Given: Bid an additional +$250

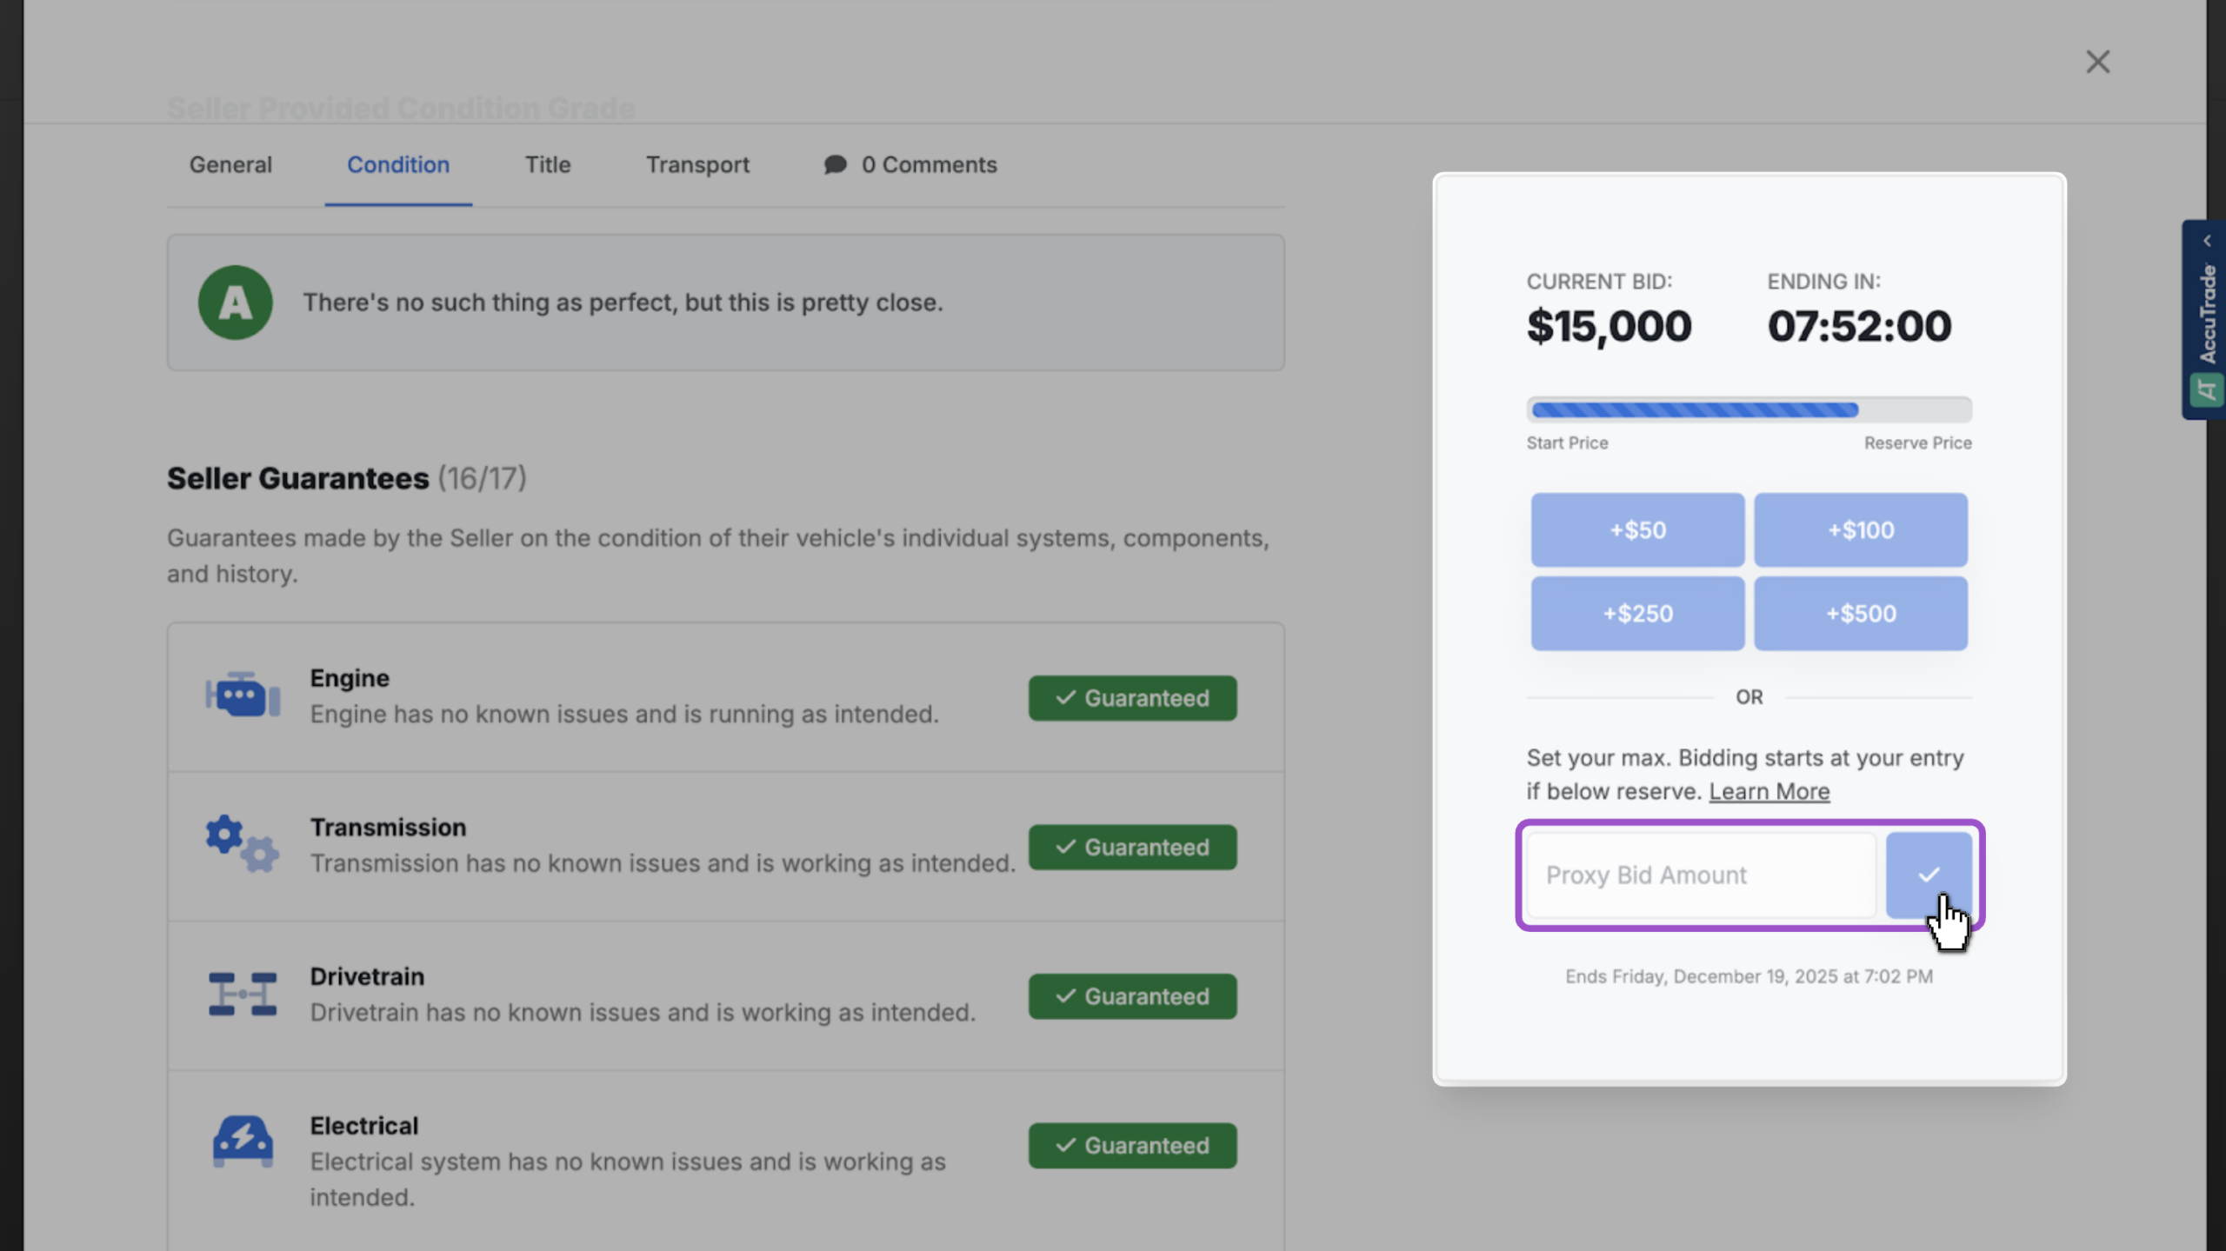Looking at the screenshot, I should [x=1637, y=613].
